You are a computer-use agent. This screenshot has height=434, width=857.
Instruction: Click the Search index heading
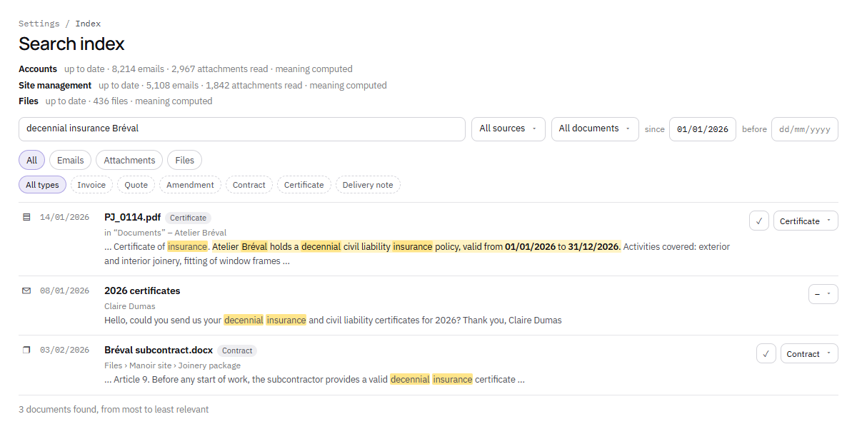point(71,44)
